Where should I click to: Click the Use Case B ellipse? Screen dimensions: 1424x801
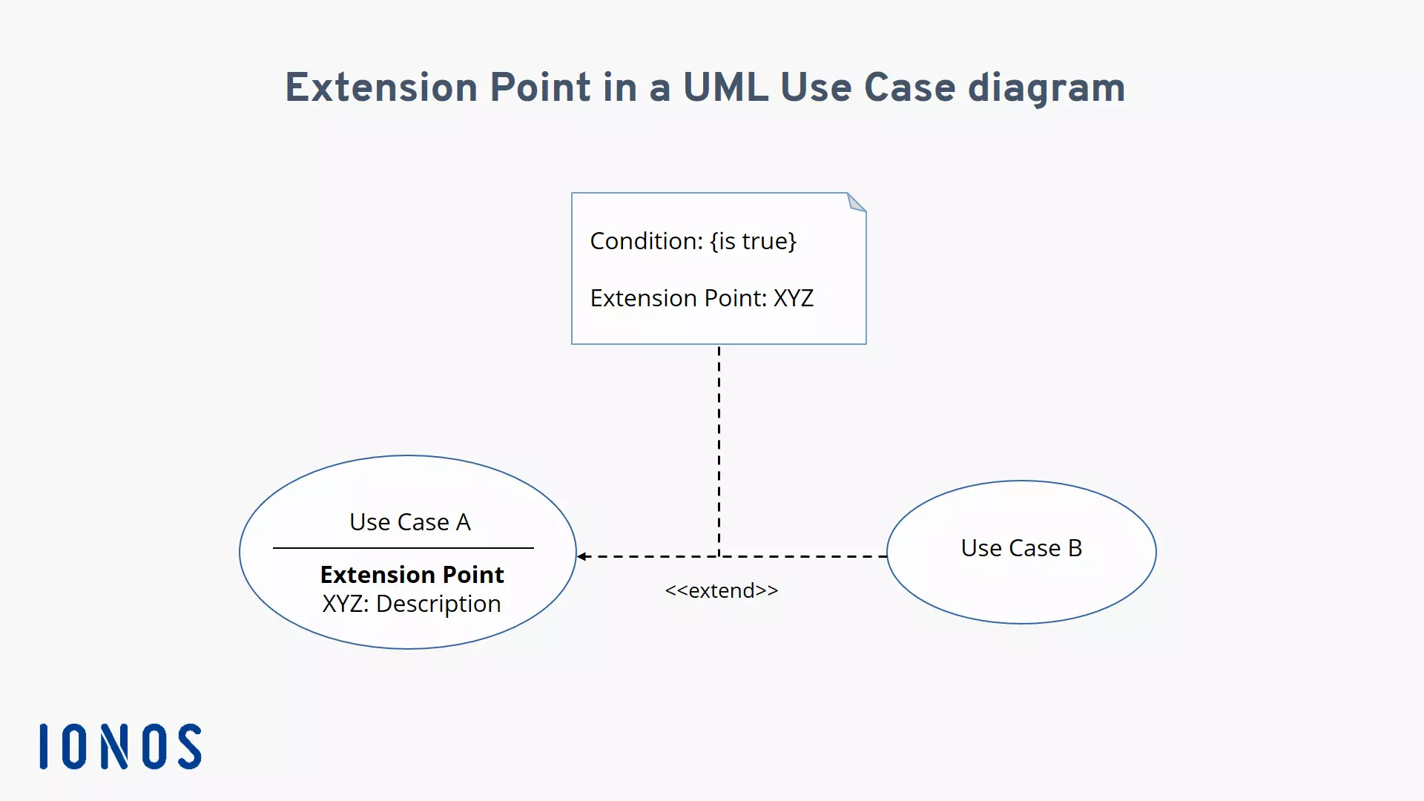[x=1020, y=547]
